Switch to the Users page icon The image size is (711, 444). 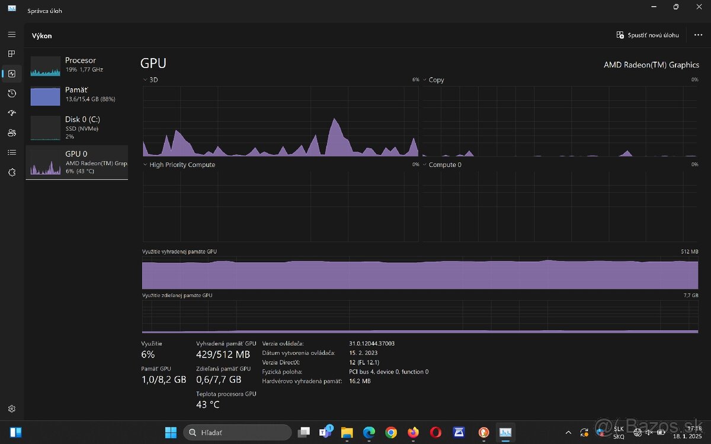[12, 133]
